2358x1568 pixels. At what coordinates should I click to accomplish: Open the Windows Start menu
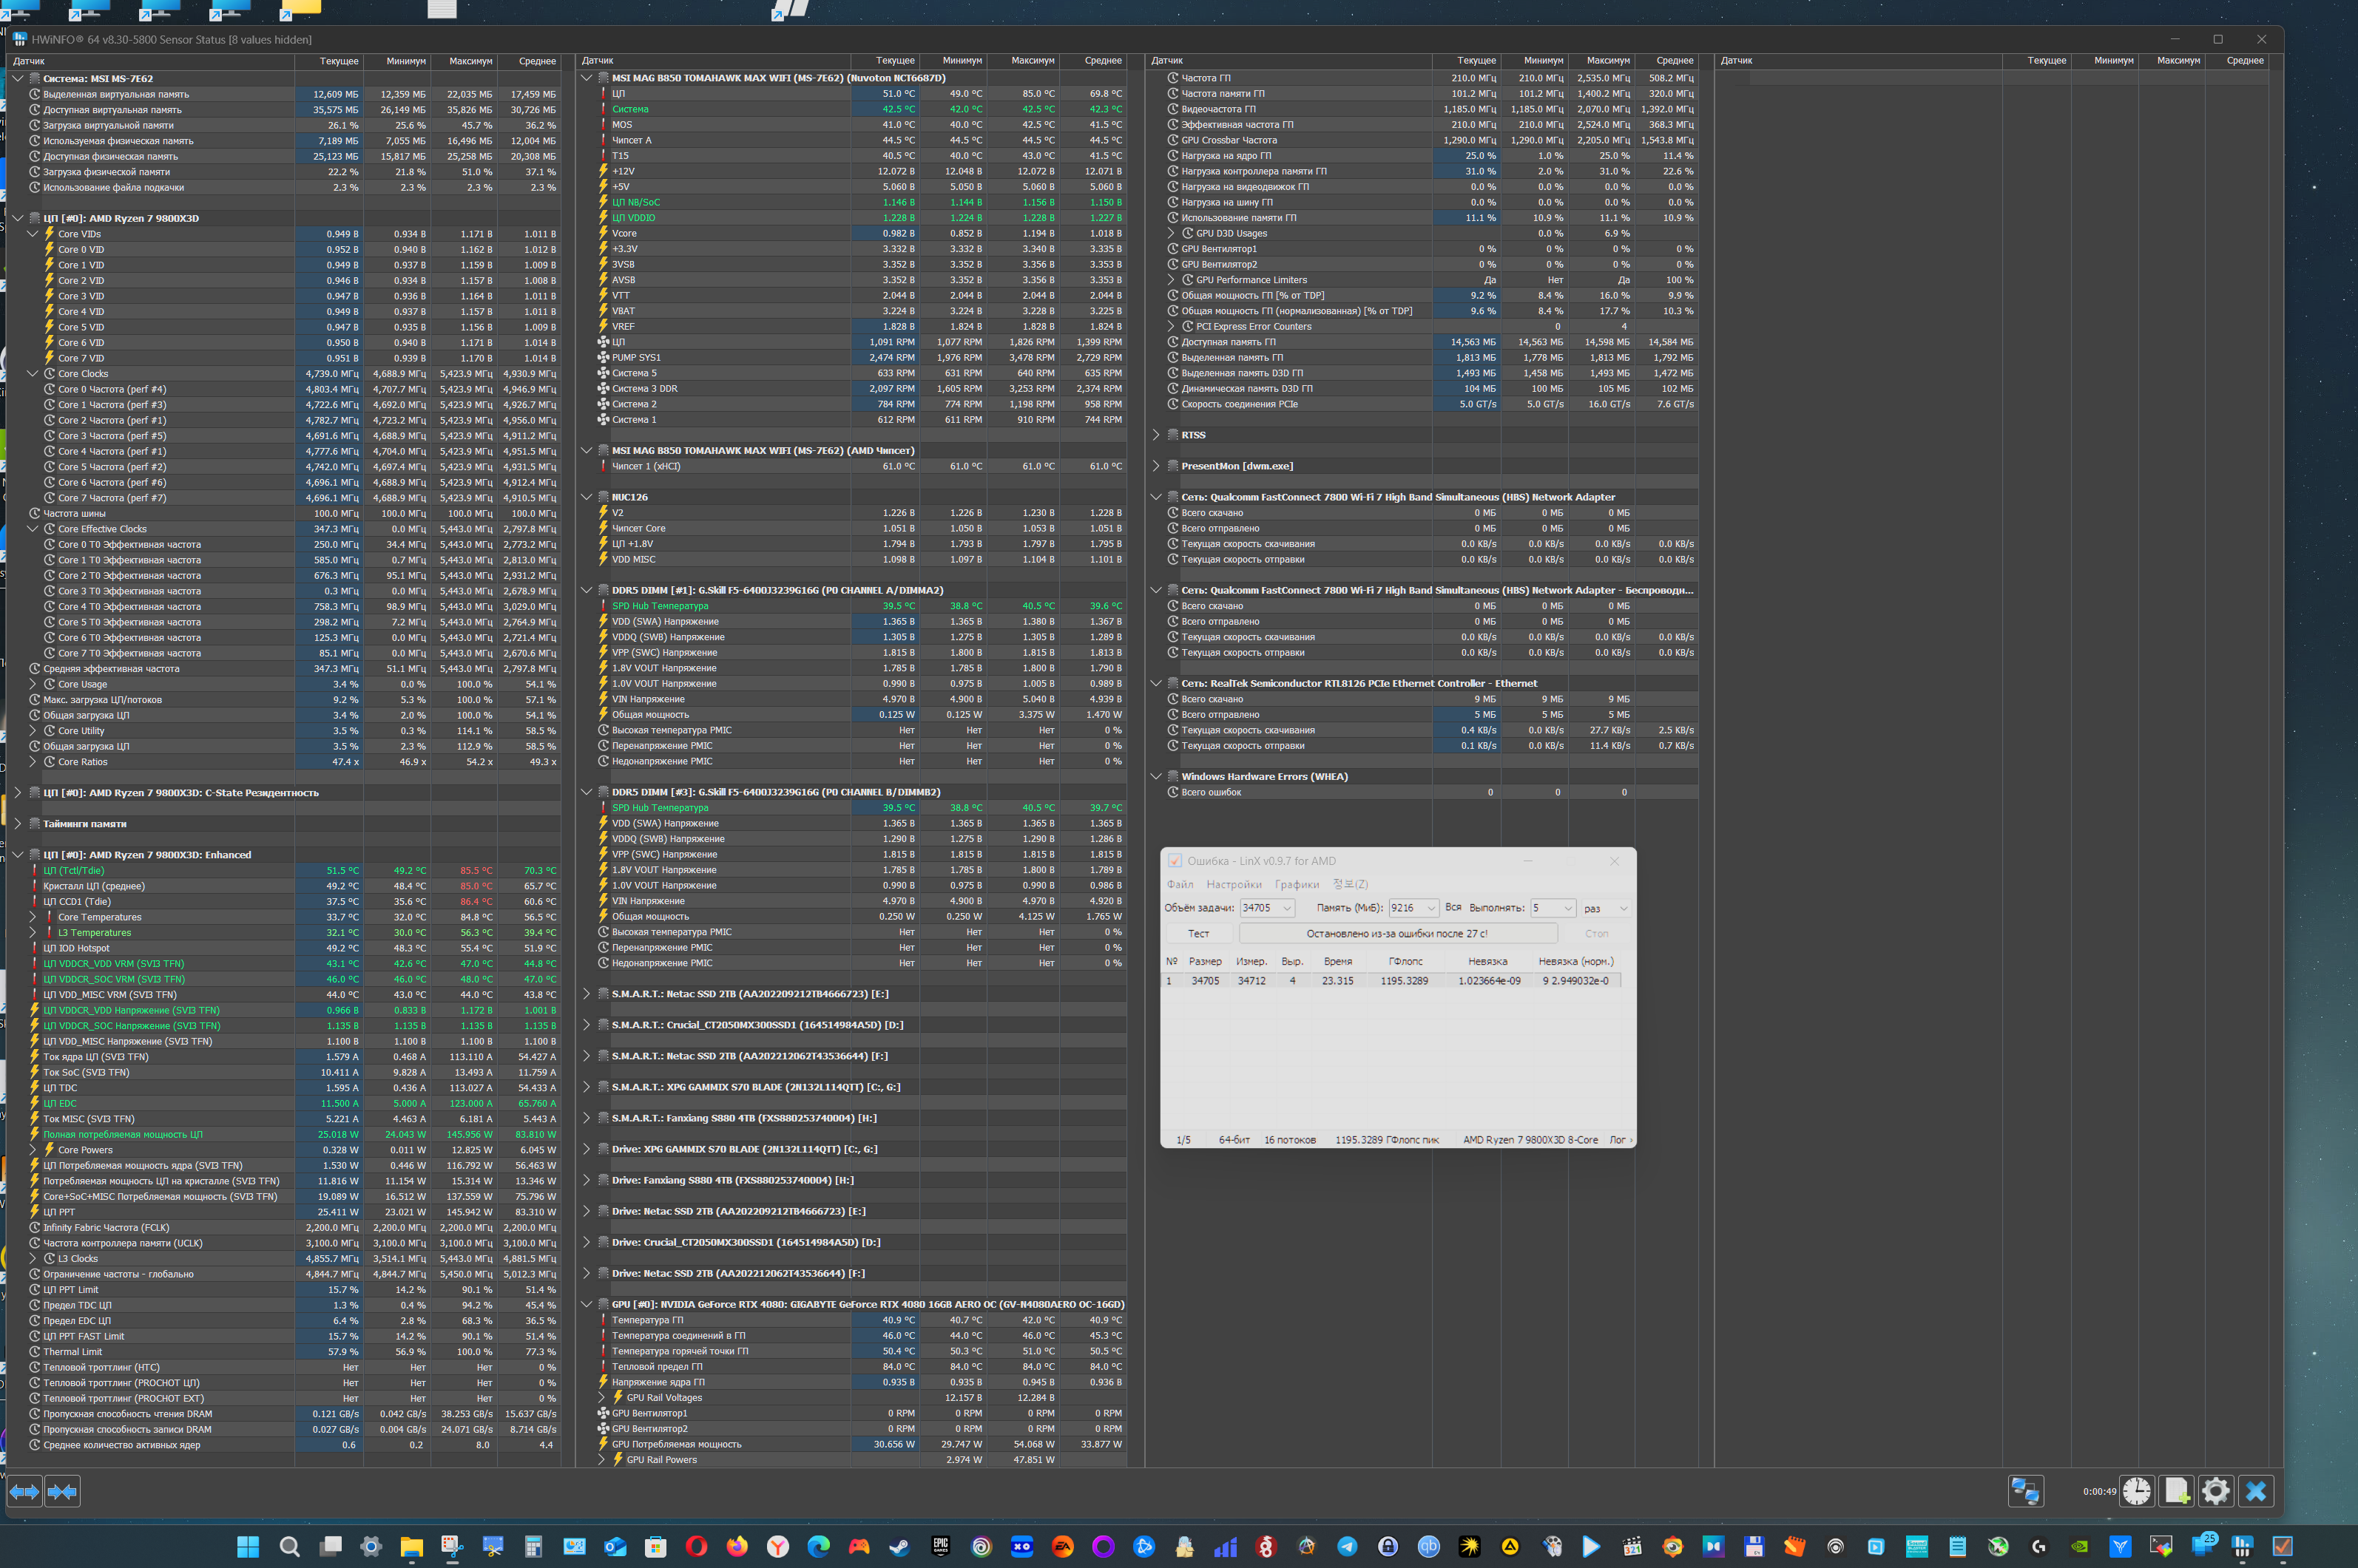(x=248, y=1546)
